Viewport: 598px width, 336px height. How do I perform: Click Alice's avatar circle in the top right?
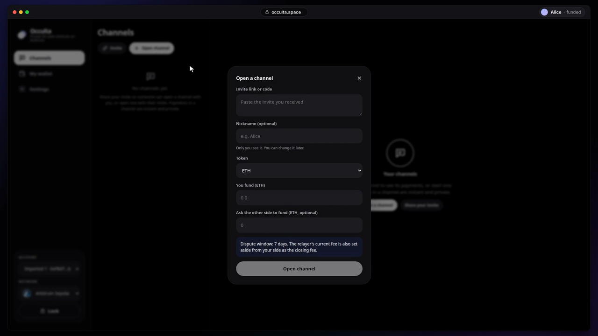[x=544, y=12]
